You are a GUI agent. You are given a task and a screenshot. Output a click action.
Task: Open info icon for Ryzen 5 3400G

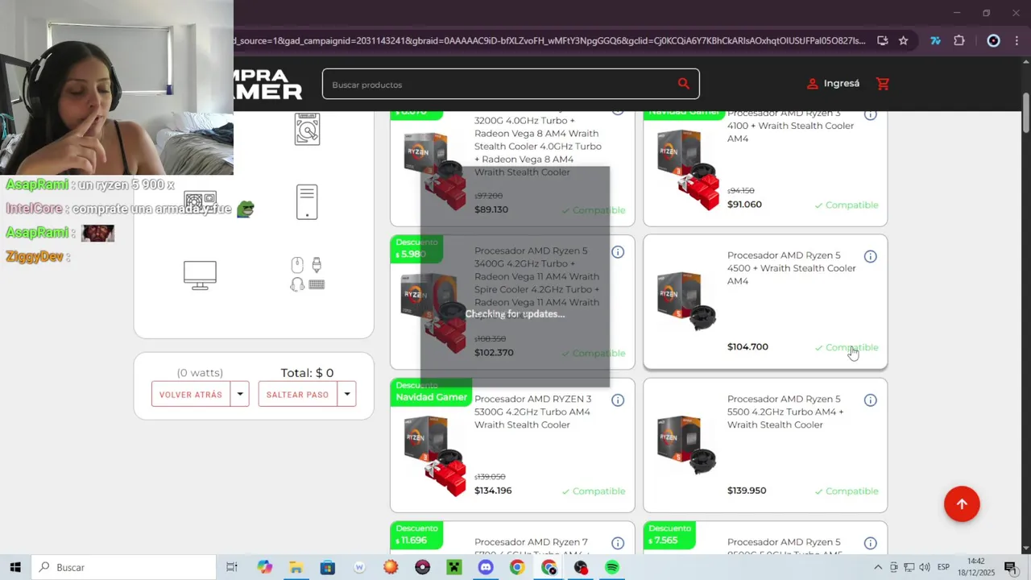[618, 252]
